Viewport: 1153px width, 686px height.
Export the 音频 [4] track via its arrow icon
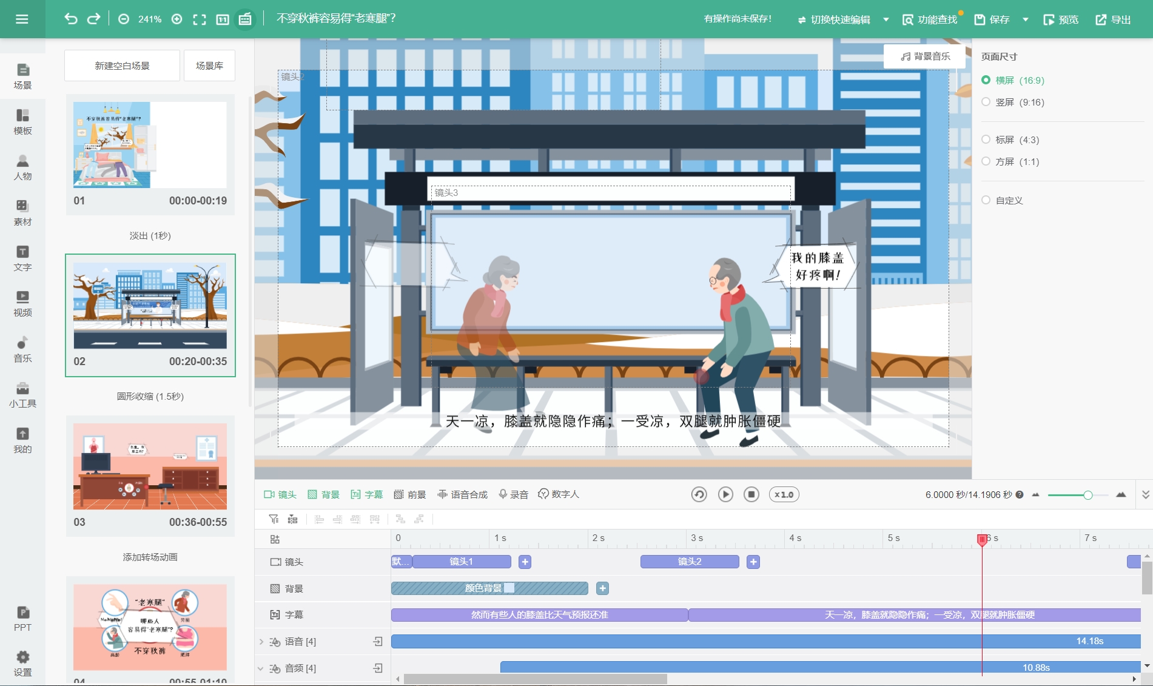(378, 668)
